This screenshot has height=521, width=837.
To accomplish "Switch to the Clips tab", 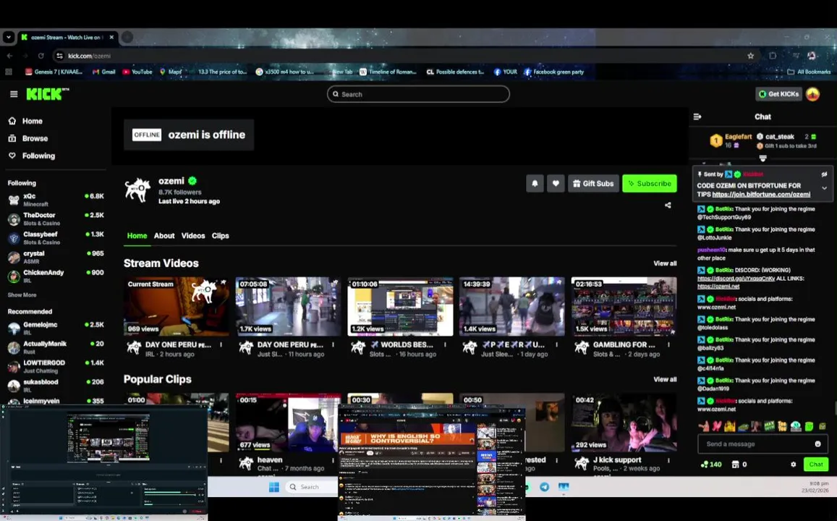I will (x=220, y=235).
